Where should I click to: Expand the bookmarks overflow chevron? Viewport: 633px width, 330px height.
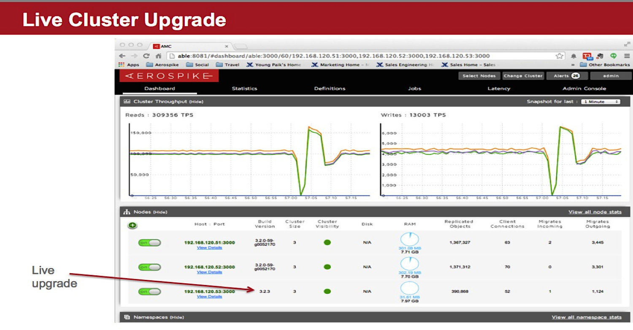(x=573, y=65)
